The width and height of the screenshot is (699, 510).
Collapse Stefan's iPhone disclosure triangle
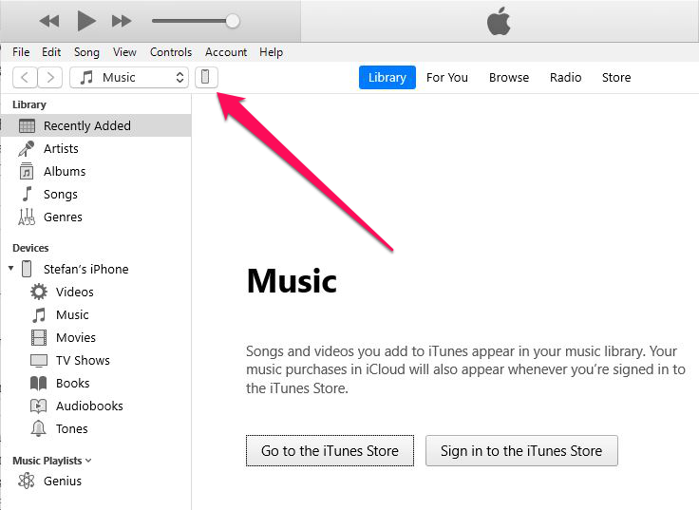tap(11, 269)
